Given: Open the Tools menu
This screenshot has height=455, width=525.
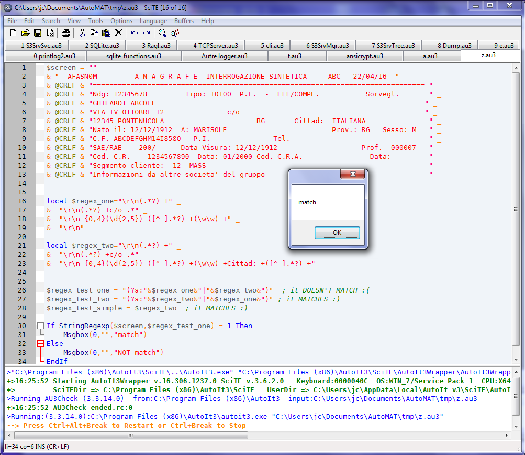Looking at the screenshot, I should click(95, 21).
